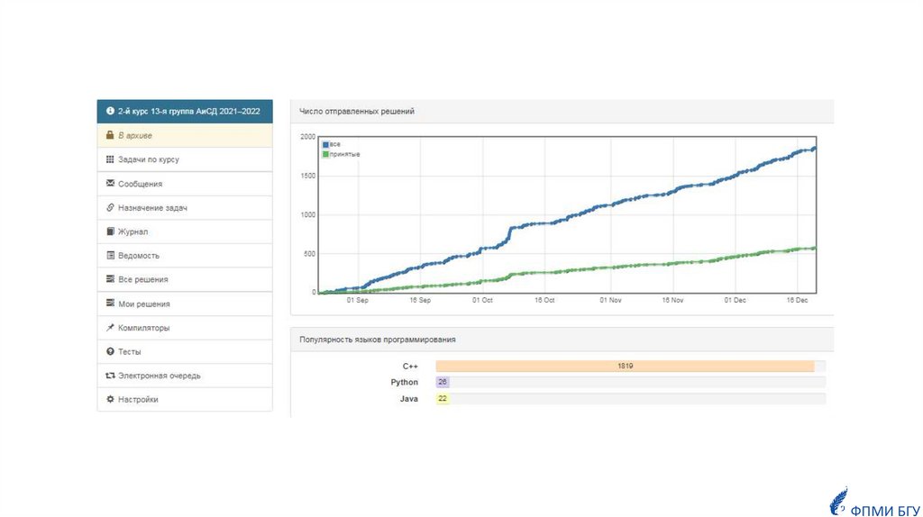Viewport: 923px width, 517px height.
Task: Click the envelope icon next to Сообщения
Action: [110, 183]
